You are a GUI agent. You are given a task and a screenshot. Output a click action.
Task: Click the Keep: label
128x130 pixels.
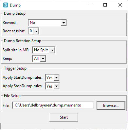[x=8, y=58]
